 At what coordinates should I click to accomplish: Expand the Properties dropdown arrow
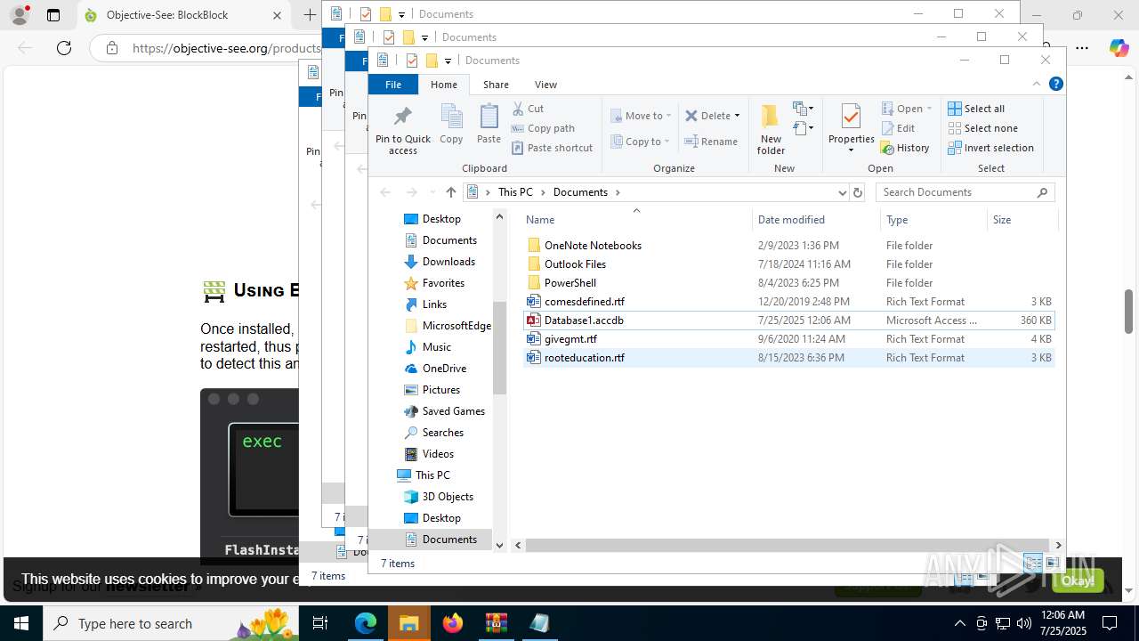coord(851,150)
